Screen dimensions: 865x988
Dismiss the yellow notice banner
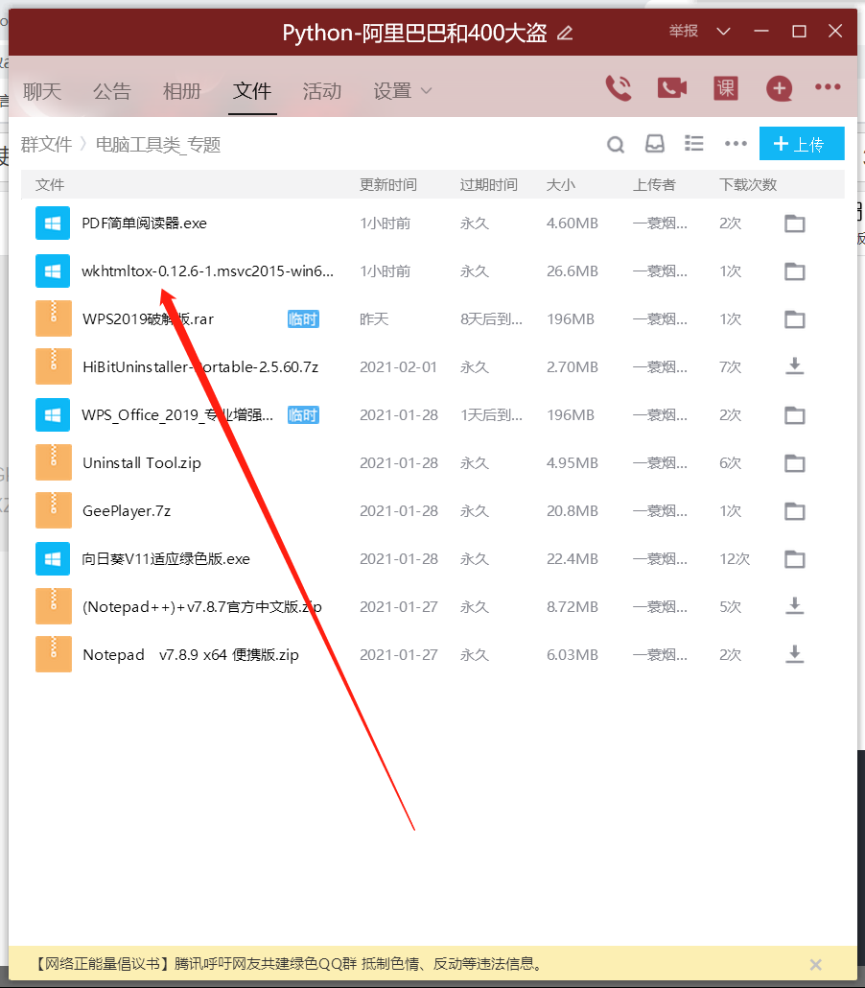(815, 964)
